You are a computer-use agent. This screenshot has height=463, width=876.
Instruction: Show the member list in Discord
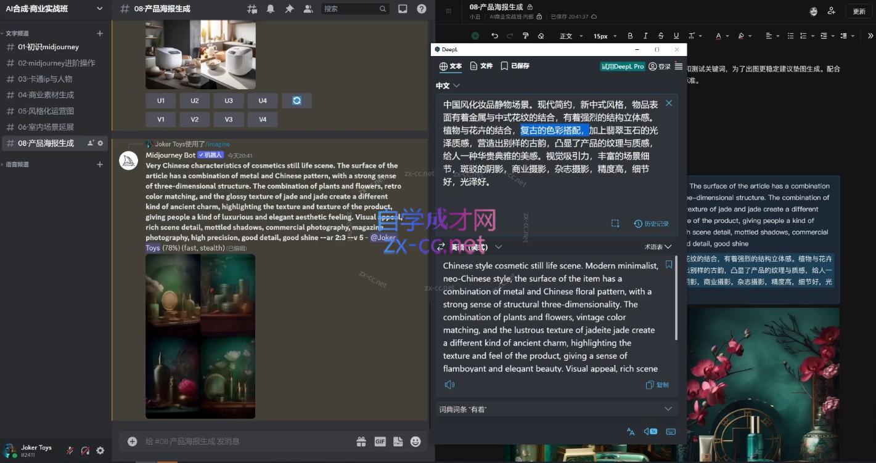tap(308, 9)
